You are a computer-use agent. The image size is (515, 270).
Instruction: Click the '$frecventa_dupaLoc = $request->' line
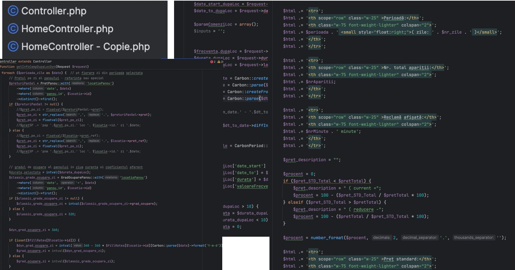click(x=231, y=51)
